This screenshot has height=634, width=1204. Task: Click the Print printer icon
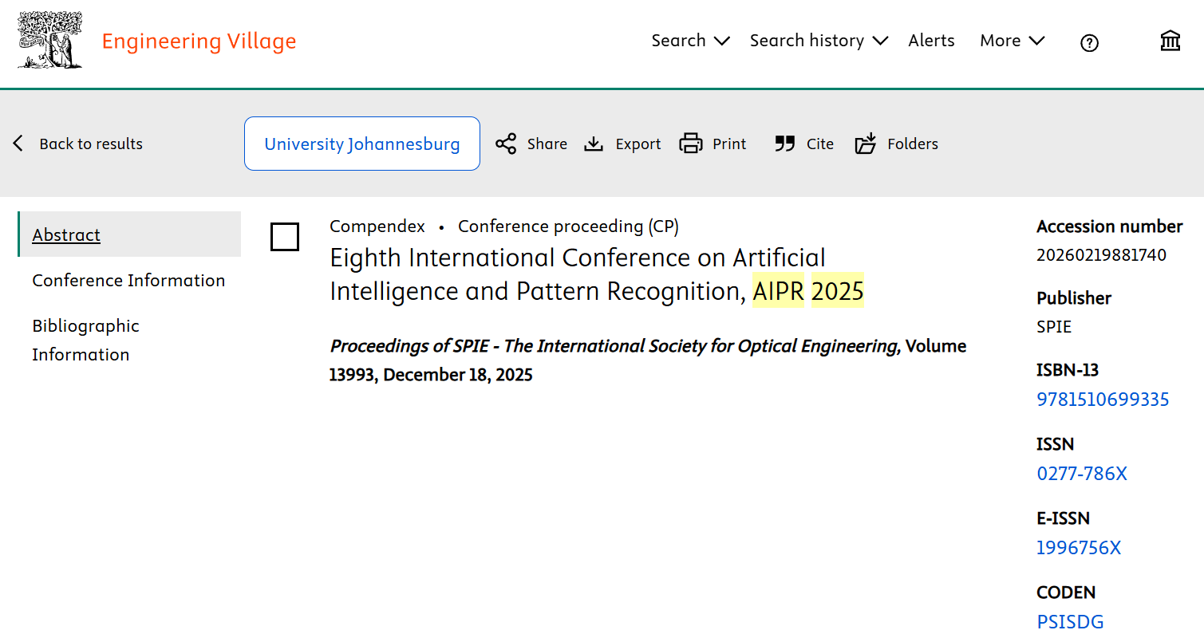[690, 144]
